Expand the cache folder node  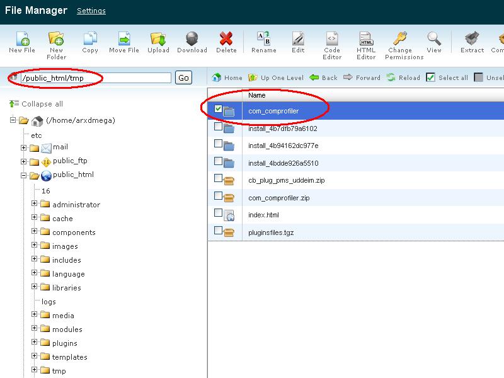(x=35, y=217)
